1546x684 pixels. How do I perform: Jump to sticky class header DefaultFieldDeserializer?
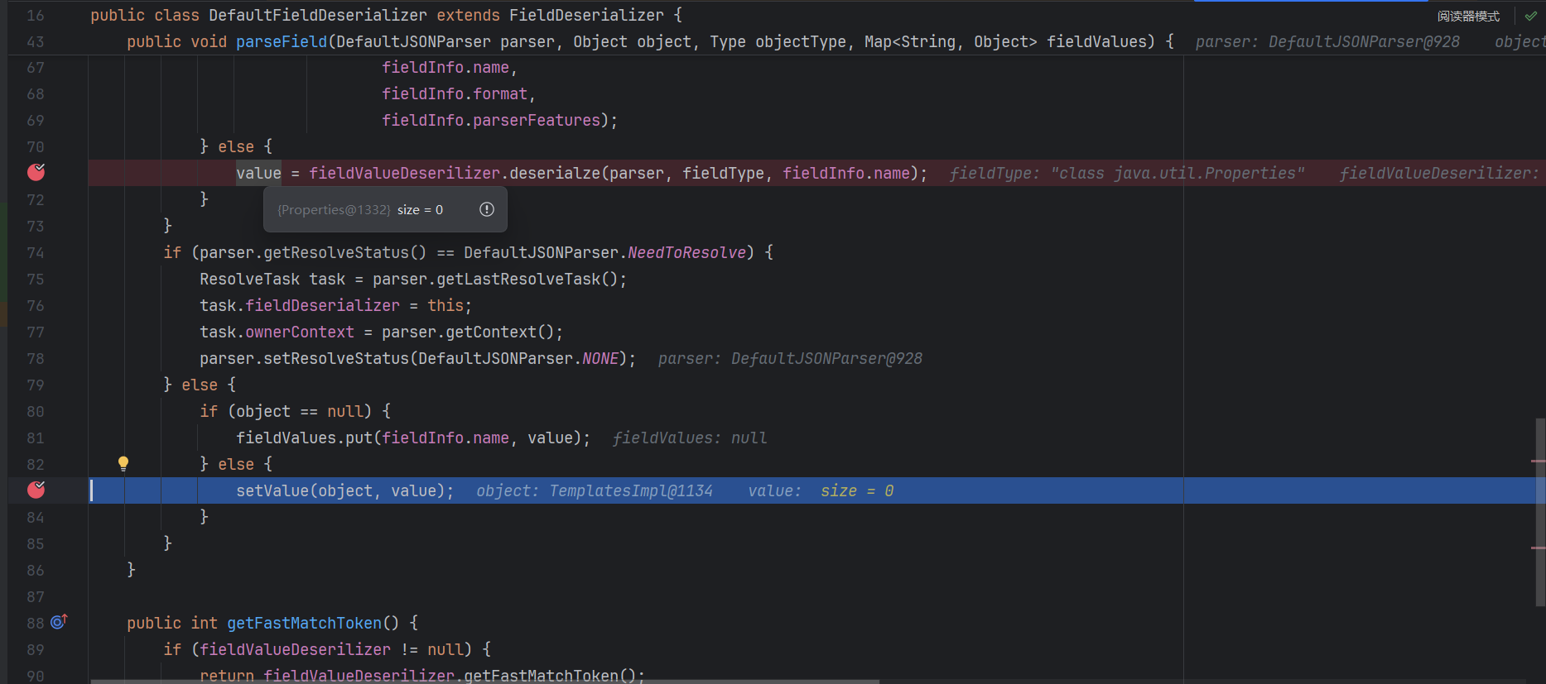point(317,16)
